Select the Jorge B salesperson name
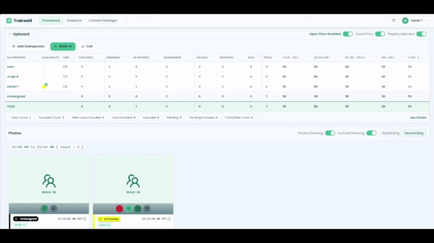The height and width of the screenshot is (243, 434). coord(13,77)
